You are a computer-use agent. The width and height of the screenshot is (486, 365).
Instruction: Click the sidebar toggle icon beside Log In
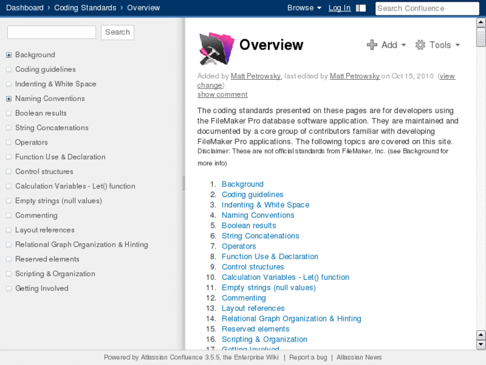pos(361,8)
